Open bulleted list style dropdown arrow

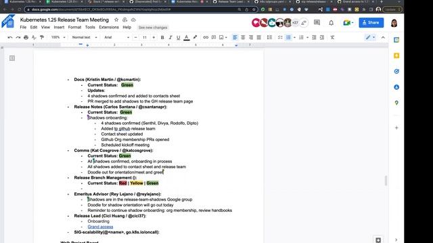point(294,38)
